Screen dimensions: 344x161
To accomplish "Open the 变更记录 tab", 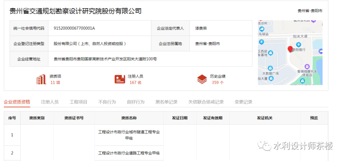I will pyautogui.click(x=244, y=102).
